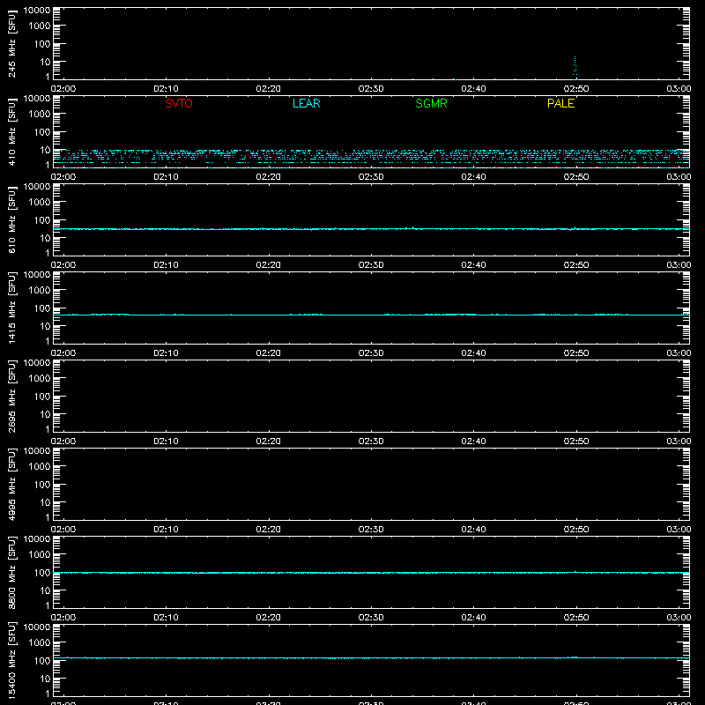Click 03:00 under the 8800 MHz plot
The height and width of the screenshot is (705, 705).
679,618
